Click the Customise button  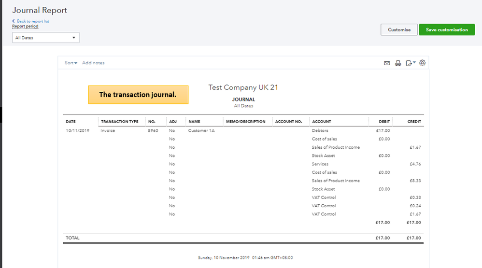click(399, 29)
